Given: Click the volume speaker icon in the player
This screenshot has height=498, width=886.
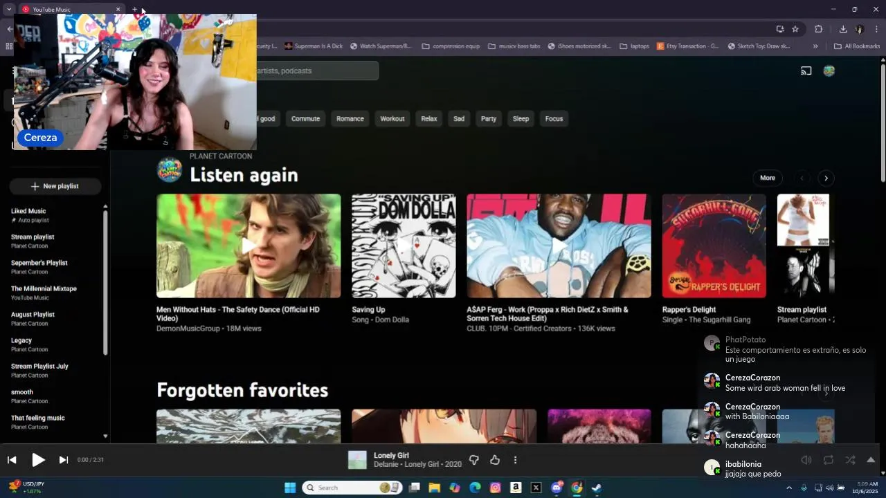Looking at the screenshot, I should click(806, 460).
